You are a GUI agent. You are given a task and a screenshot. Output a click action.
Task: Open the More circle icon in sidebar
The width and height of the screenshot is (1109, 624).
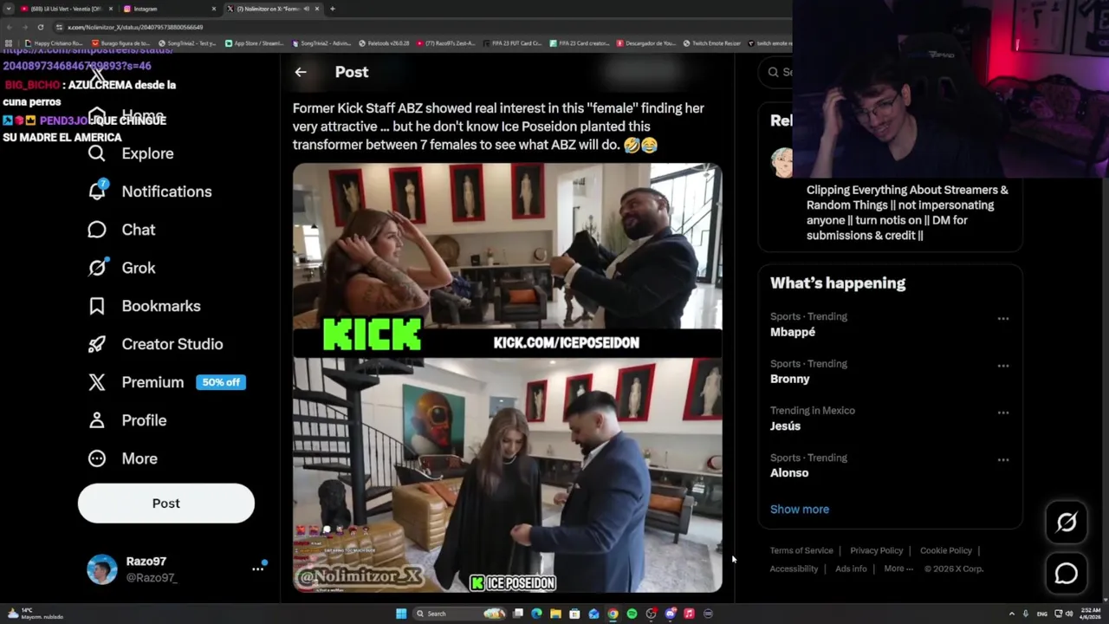point(97,458)
